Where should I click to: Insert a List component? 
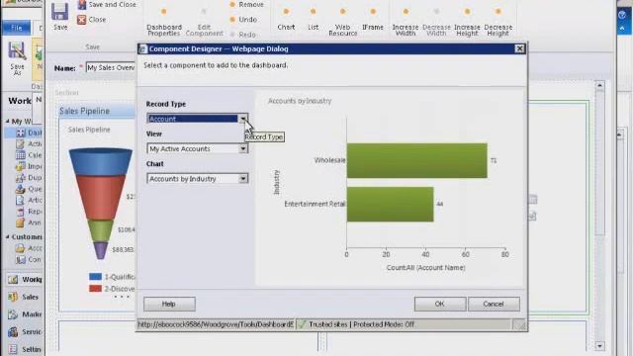(313, 19)
